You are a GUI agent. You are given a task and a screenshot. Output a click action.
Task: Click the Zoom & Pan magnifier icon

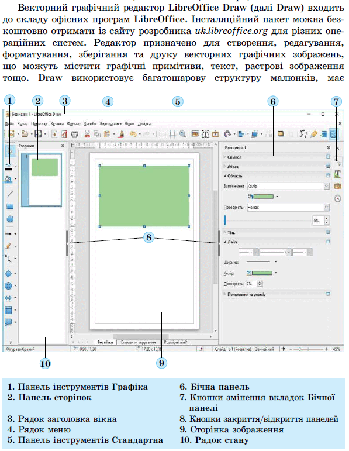coord(182,134)
